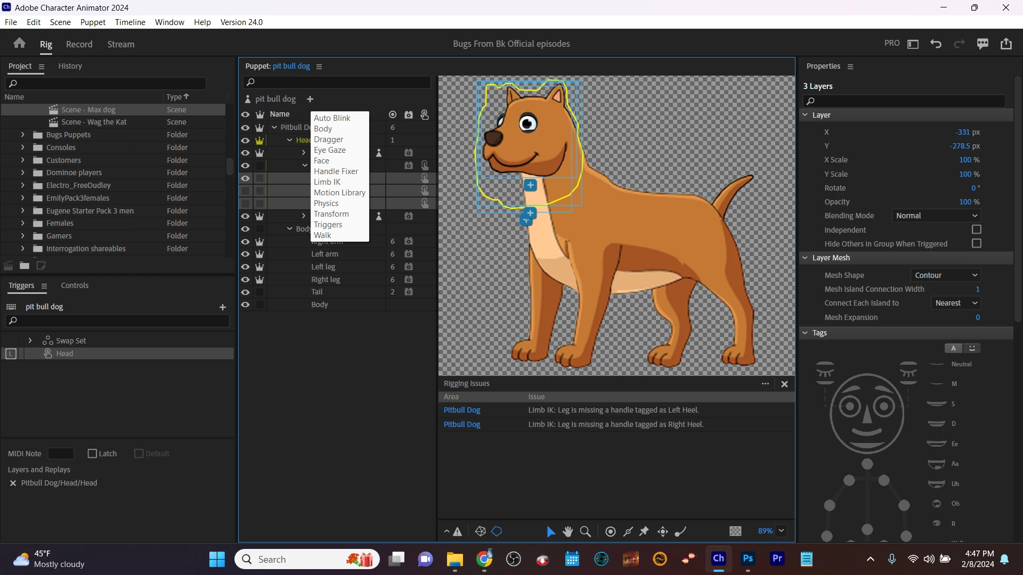Viewport: 1023px width, 575px height.
Task: Toggle mesh display icon
Action: coord(480,531)
